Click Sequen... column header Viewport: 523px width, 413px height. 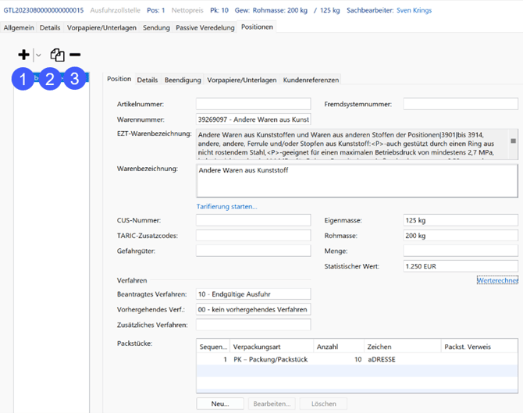(213, 347)
